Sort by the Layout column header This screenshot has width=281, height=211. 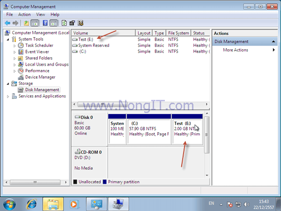(x=144, y=33)
